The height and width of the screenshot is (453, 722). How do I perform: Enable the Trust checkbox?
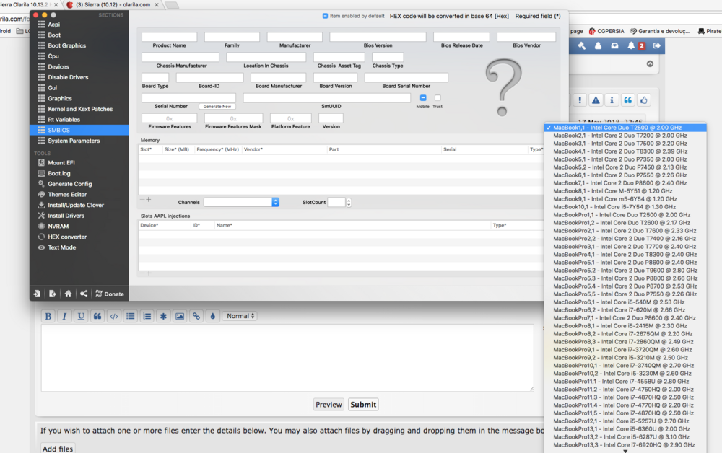click(x=438, y=98)
